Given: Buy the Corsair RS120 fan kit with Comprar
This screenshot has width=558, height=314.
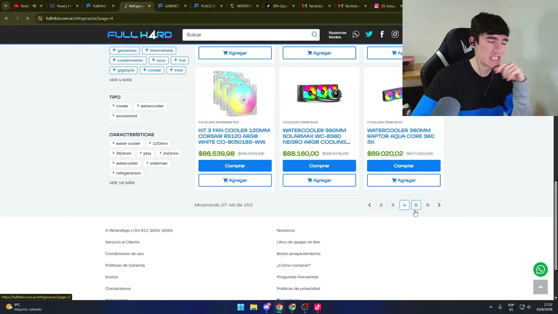Looking at the screenshot, I should click(235, 166).
